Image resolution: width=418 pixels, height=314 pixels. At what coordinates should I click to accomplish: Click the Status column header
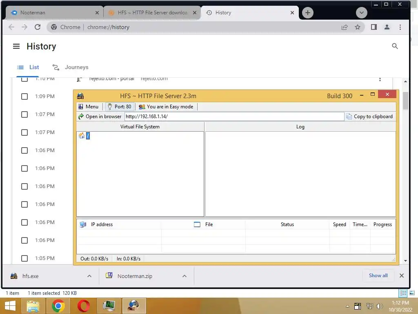click(x=287, y=224)
